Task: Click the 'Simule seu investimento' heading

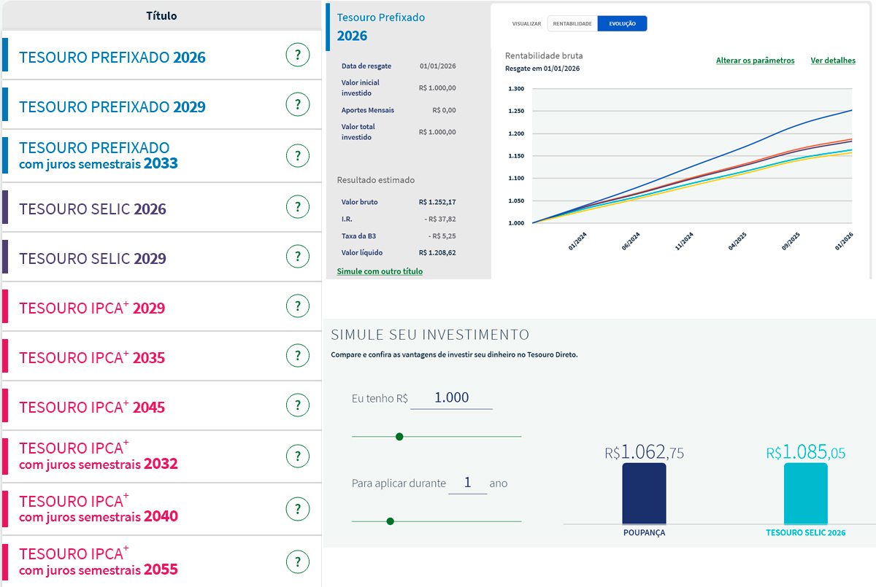Action: coord(430,335)
